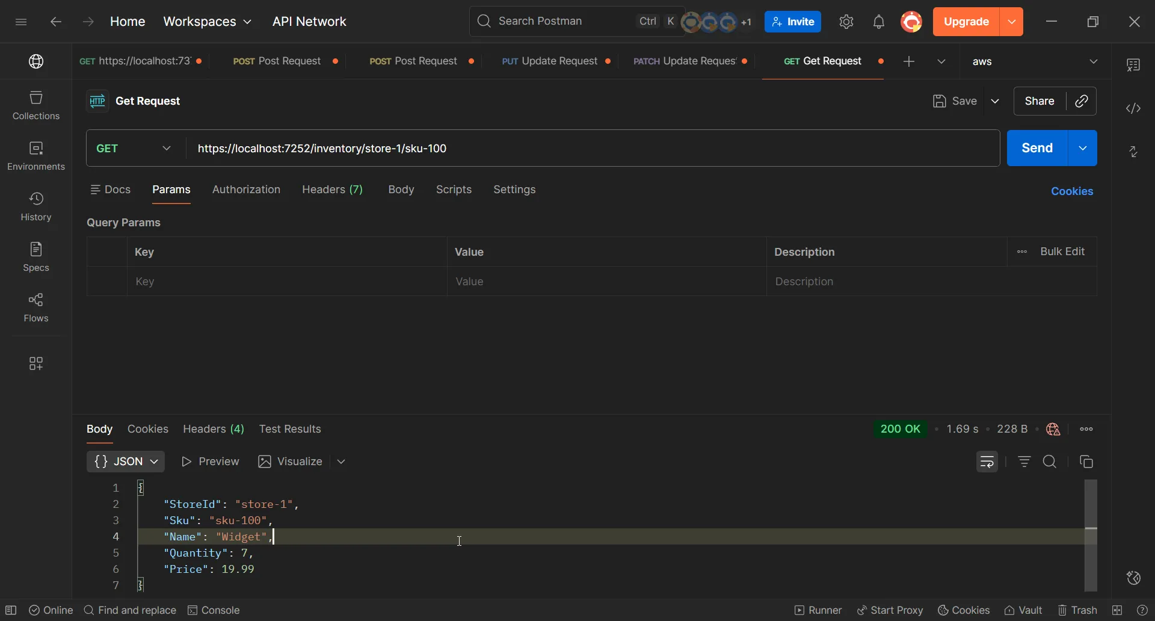
Task: Open the Flows sidebar section
Action: (36, 307)
